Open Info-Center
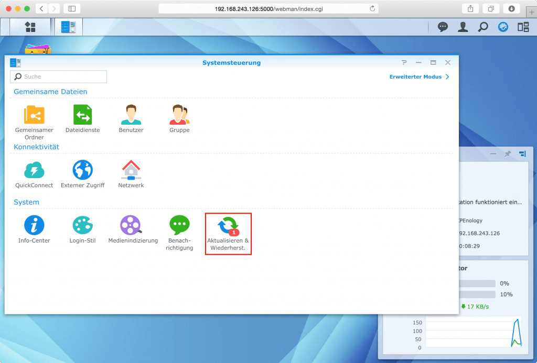This screenshot has width=537, height=363. pos(34,229)
